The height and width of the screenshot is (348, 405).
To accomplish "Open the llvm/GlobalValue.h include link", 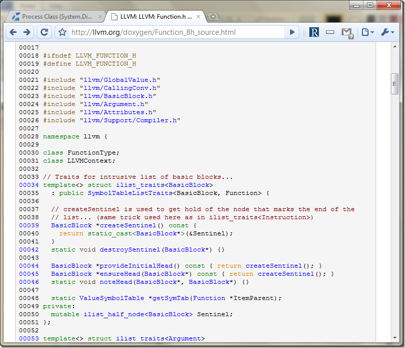I will pos(120,80).
